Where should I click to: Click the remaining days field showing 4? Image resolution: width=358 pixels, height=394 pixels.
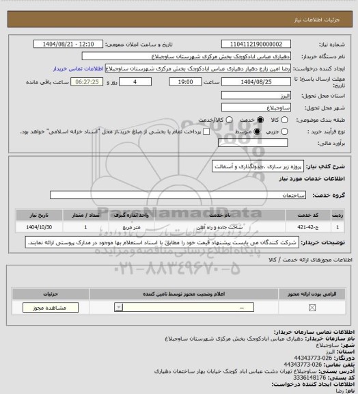[x=135, y=81]
